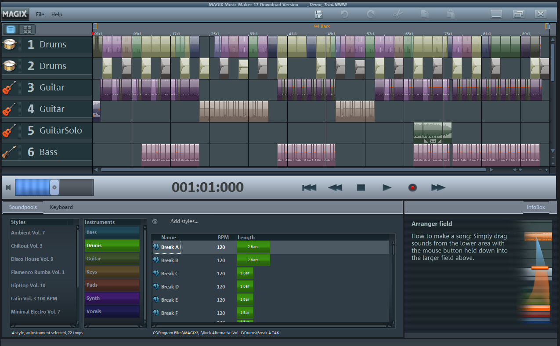Select the Guitar instrument category
Image resolution: width=560 pixels, height=346 pixels.
point(112,259)
